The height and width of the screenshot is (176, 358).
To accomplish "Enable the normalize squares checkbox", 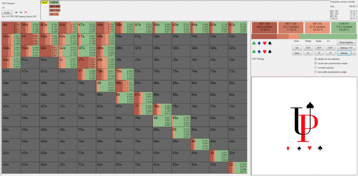I will pos(316,68).
